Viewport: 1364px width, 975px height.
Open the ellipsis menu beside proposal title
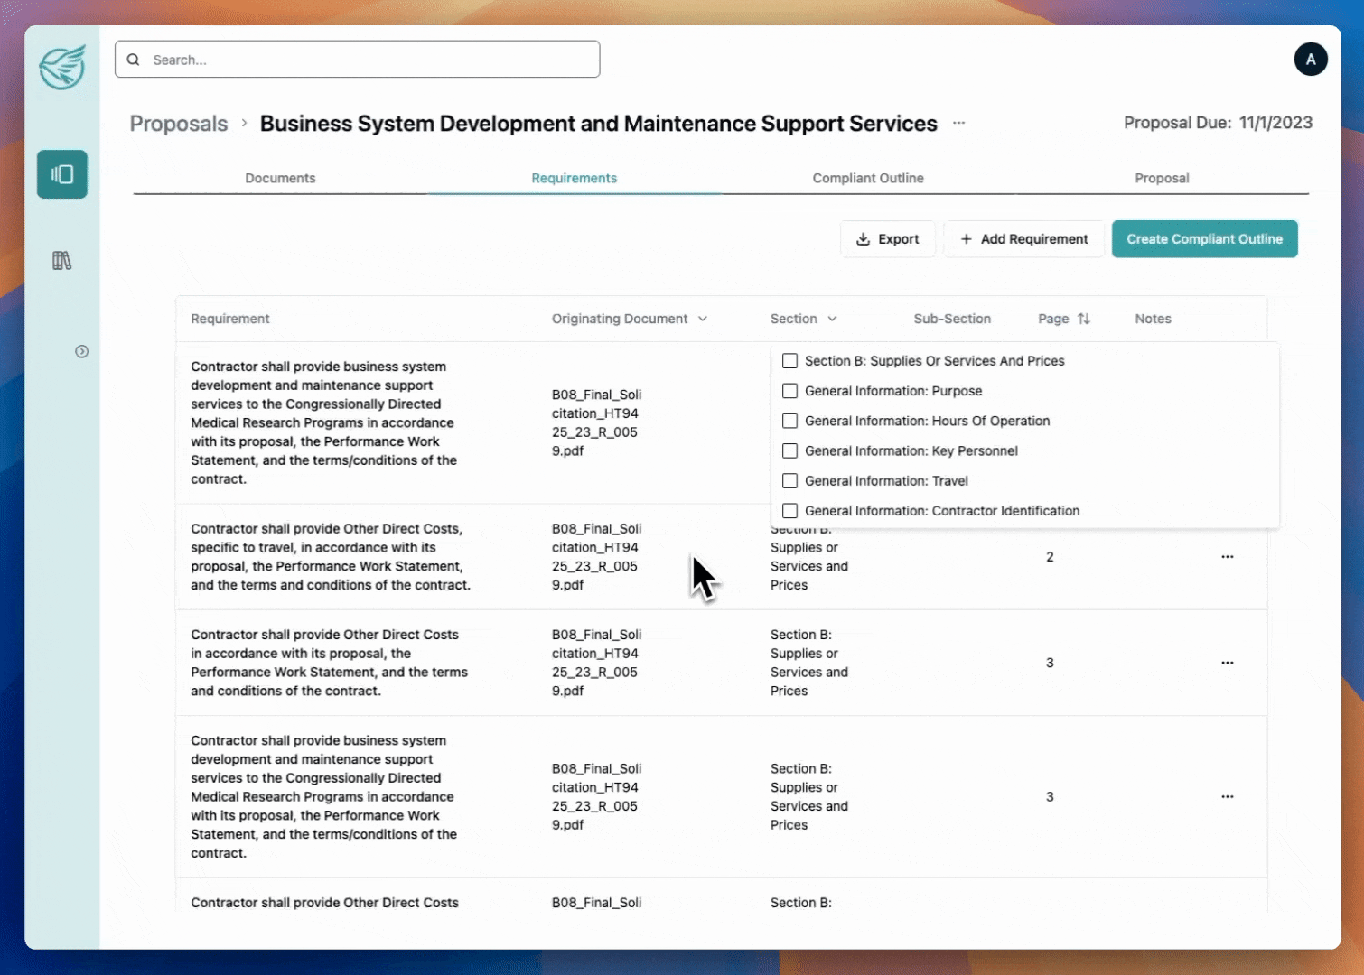tap(958, 123)
